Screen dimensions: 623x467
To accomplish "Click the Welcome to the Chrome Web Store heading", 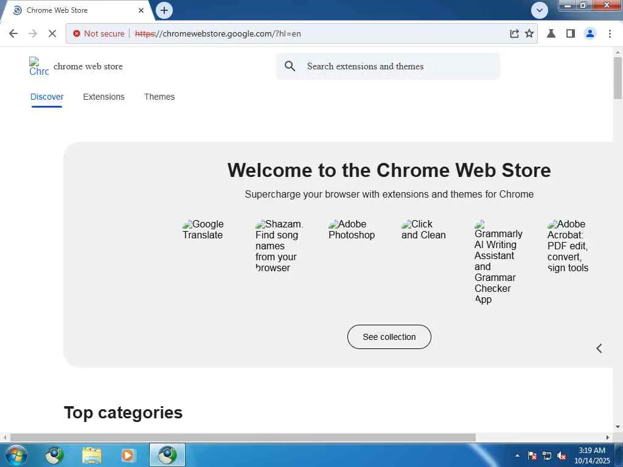I will pos(389,170).
